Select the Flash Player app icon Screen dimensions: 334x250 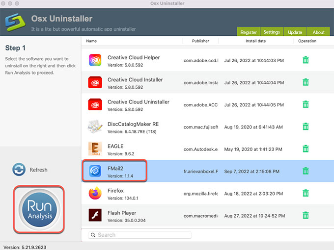(95, 215)
